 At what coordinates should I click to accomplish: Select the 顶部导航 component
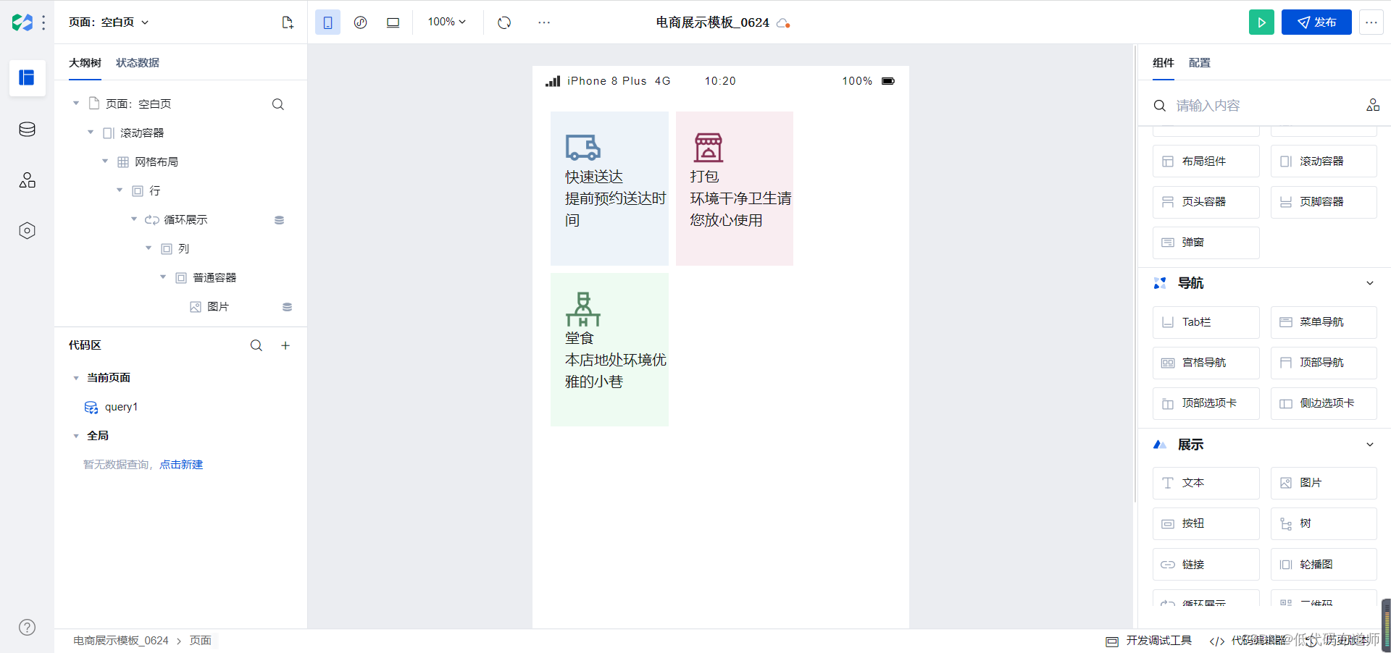[x=1324, y=363]
